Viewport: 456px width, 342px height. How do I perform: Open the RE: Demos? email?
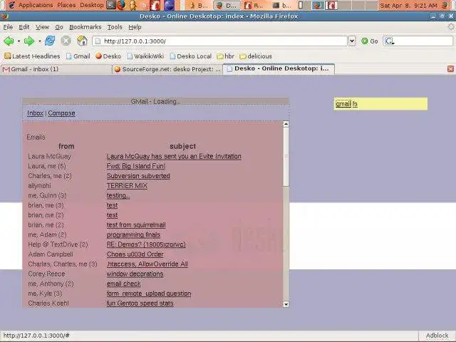[x=146, y=244]
